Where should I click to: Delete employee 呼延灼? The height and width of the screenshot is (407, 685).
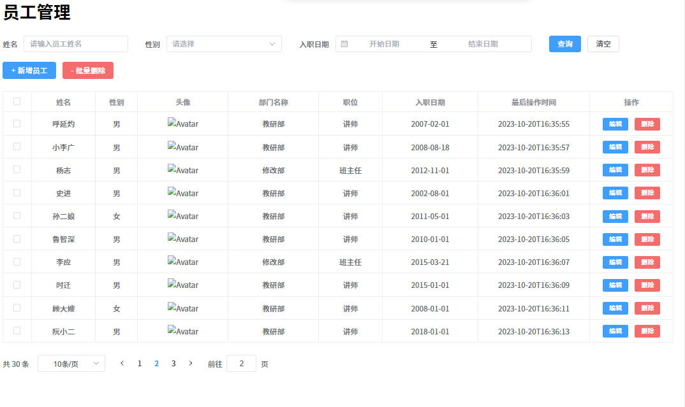(647, 124)
